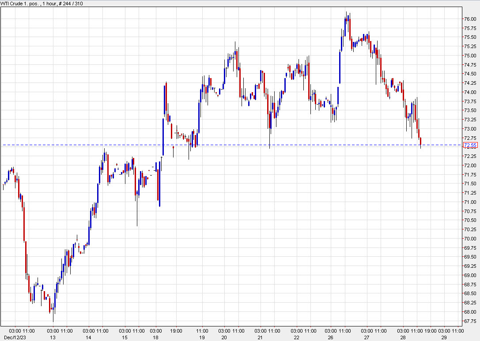Click the empty chart space right of last candle
This screenshot has height=341, width=480.
442,199
